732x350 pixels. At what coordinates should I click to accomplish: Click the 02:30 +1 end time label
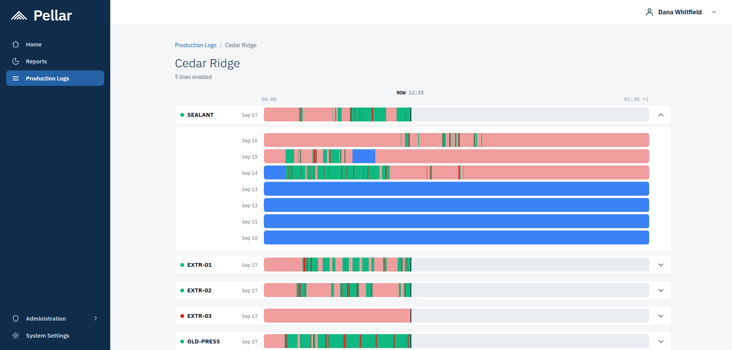click(636, 99)
